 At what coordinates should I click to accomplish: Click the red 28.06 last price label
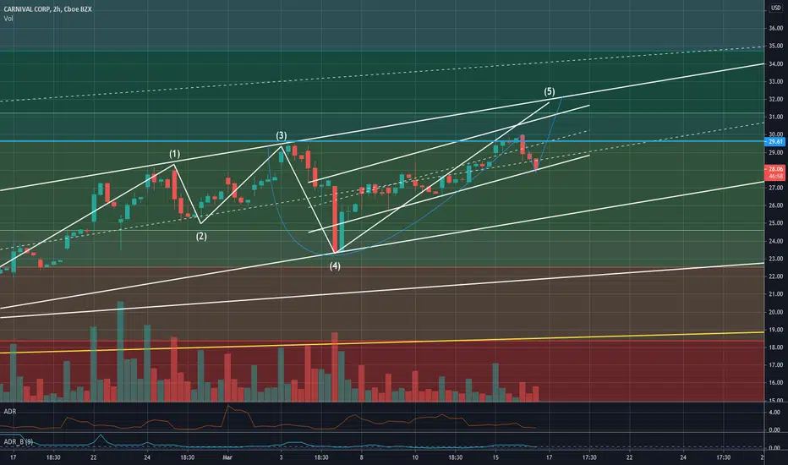775,169
